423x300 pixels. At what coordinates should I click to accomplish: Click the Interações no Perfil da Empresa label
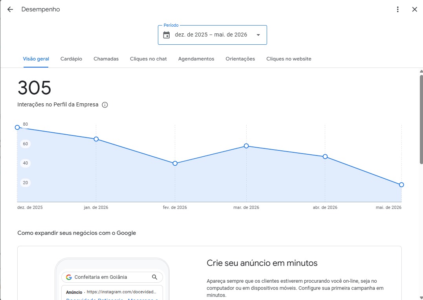[x=58, y=105]
